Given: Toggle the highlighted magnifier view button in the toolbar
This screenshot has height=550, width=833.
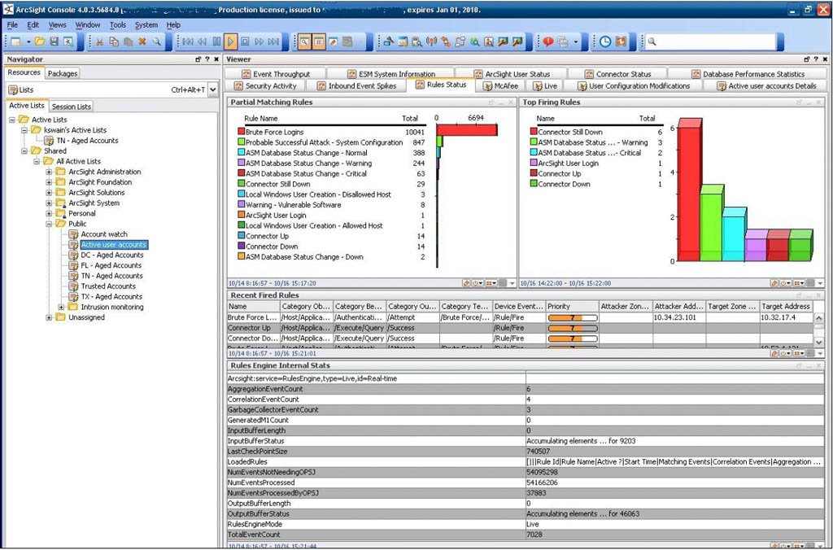Looking at the screenshot, I should [x=304, y=41].
